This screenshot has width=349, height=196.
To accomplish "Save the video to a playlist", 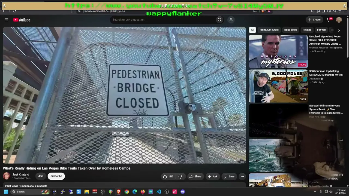I will pos(229,176).
